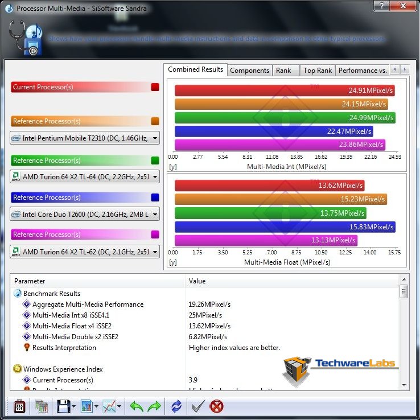This screenshot has width=420, height=420.
Task: Switch to the Components tab
Action: [250, 71]
